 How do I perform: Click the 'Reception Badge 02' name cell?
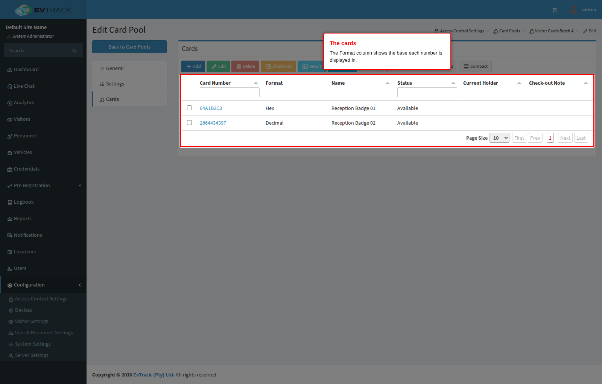coord(353,123)
